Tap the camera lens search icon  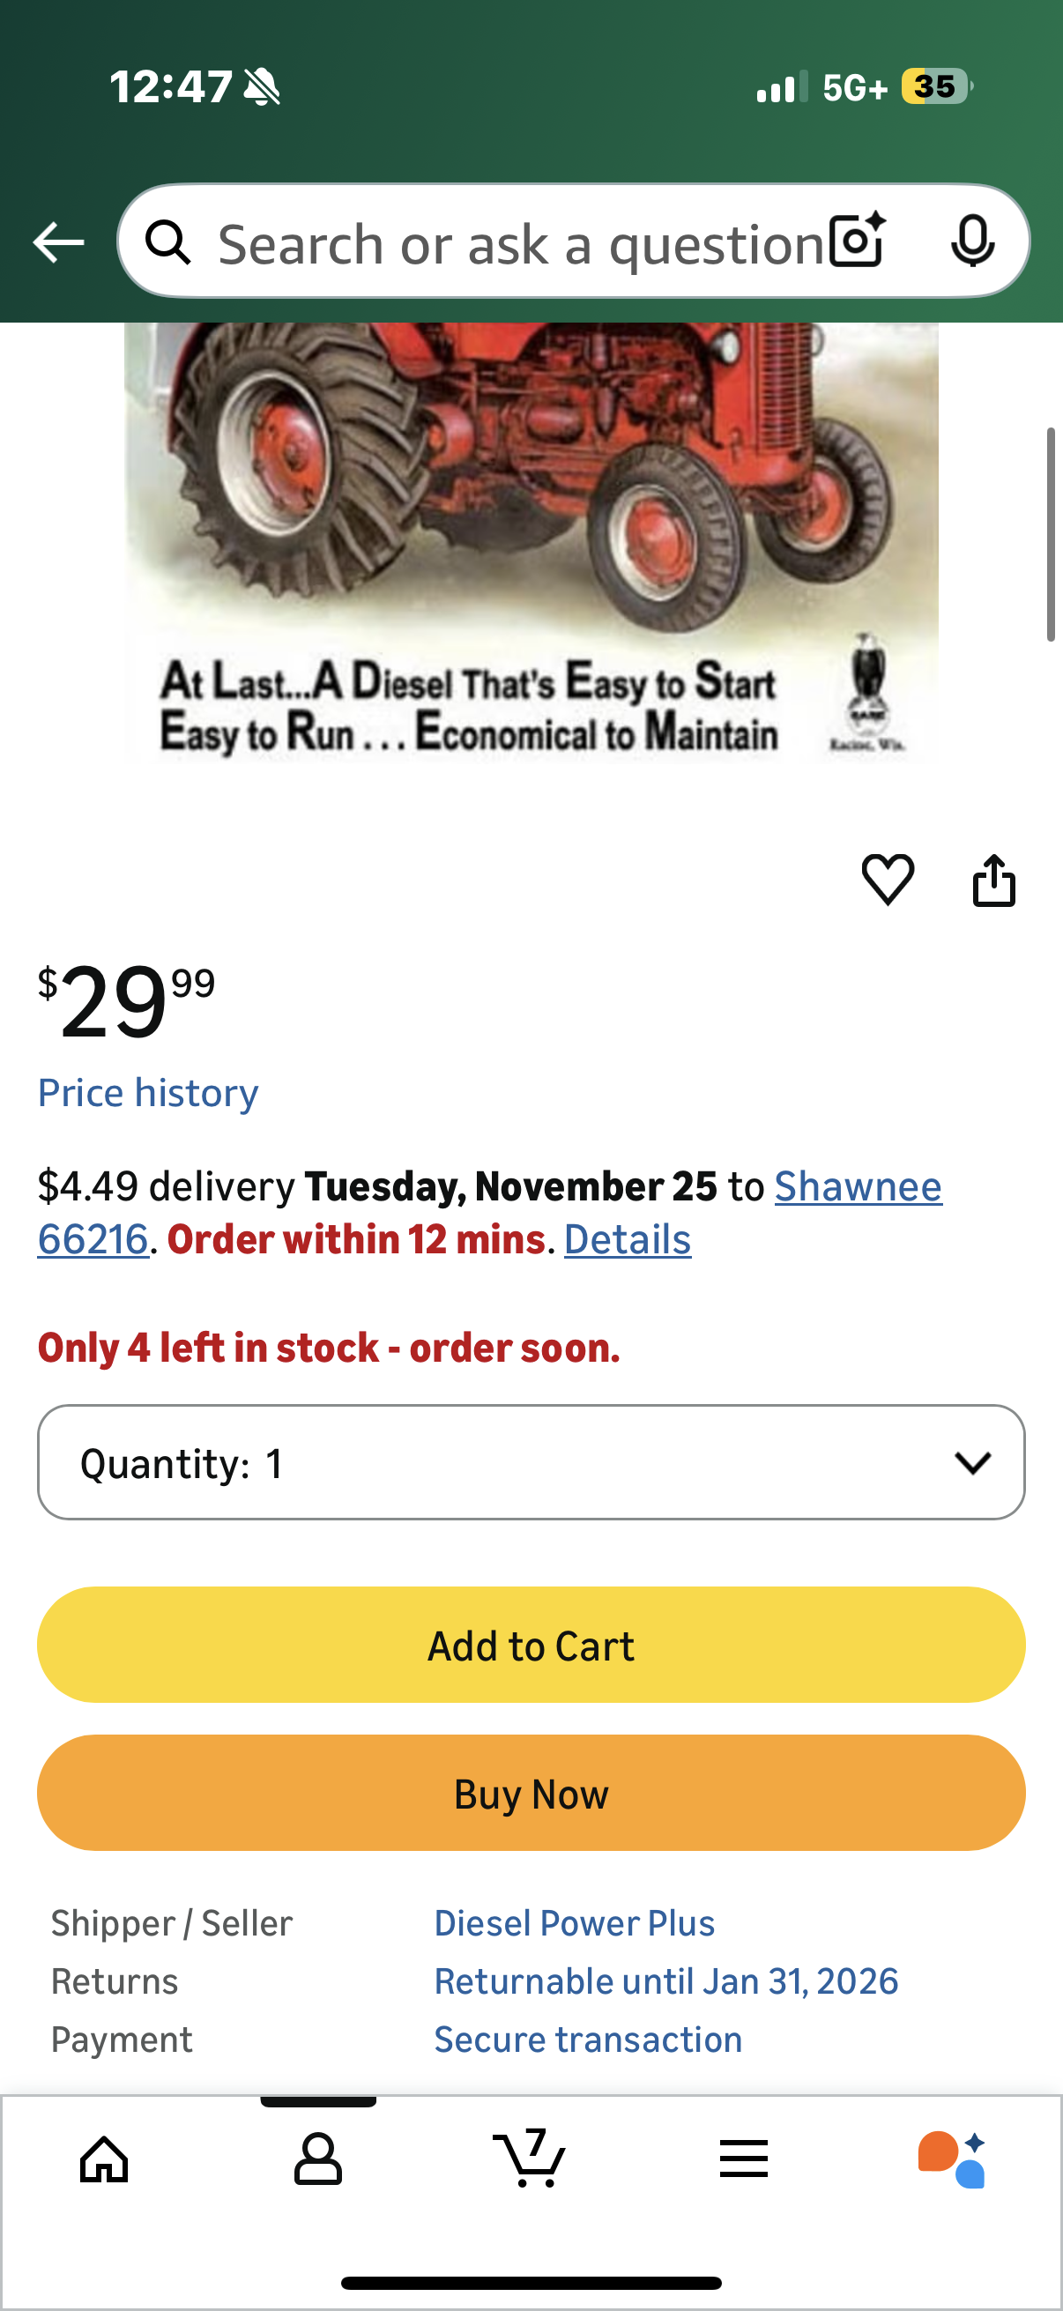coord(857,242)
